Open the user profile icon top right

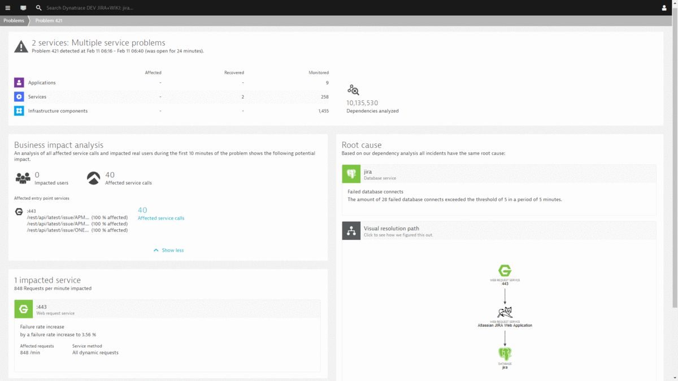(x=665, y=8)
